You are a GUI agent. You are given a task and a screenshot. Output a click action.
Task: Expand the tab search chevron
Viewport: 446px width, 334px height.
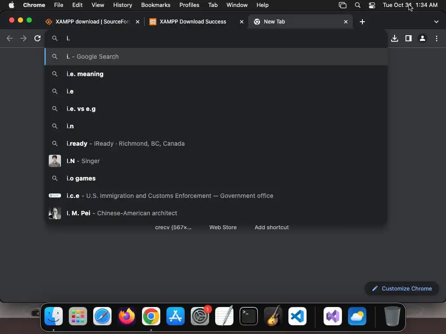pos(436,22)
